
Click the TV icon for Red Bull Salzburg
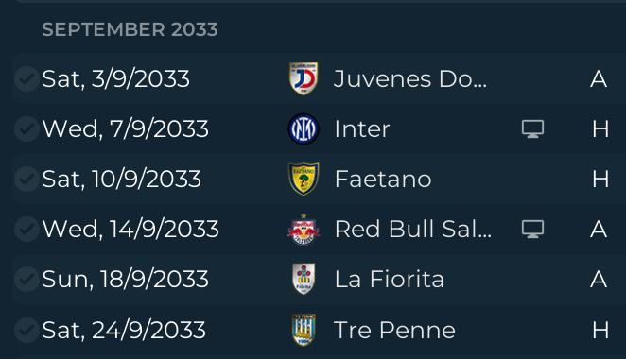coord(532,229)
